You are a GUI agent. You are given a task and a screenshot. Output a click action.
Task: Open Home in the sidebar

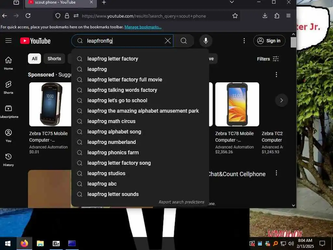[x=8, y=63]
